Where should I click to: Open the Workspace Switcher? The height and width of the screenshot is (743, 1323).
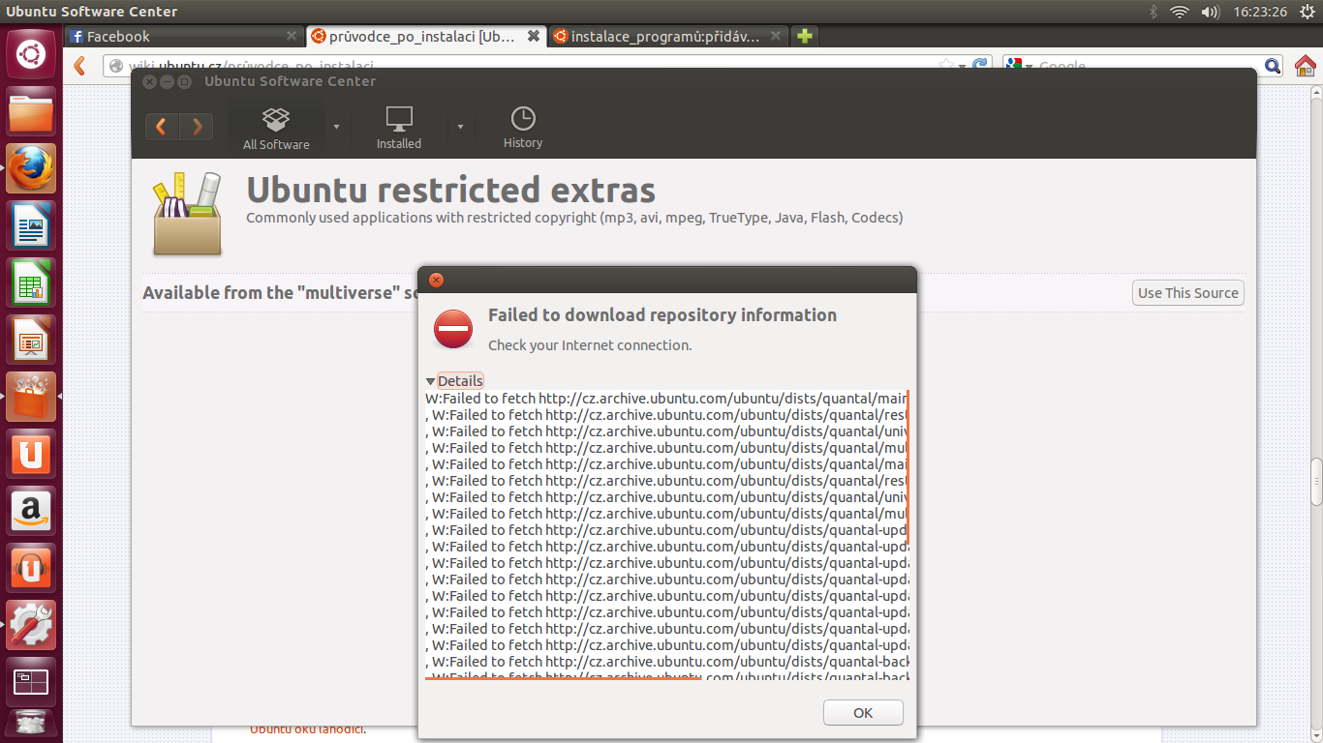pos(31,682)
